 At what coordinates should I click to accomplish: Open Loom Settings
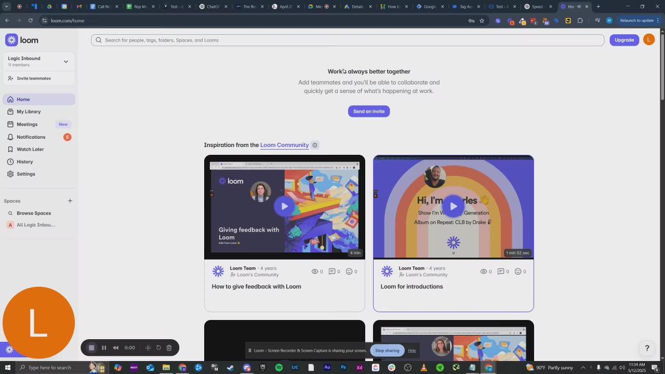pos(39,174)
